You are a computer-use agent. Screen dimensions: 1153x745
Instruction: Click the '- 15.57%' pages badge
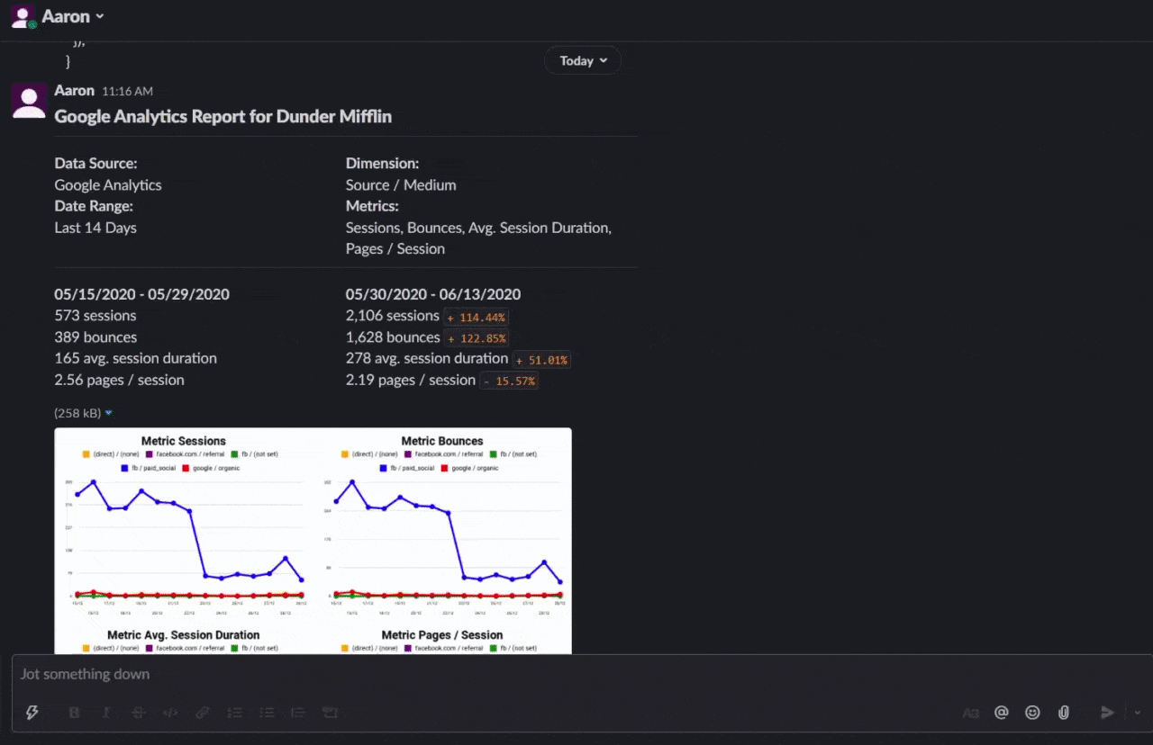click(509, 381)
